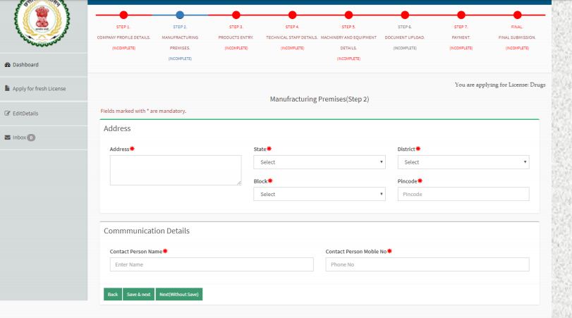Click the Step 7 Payment circle

[461, 14]
